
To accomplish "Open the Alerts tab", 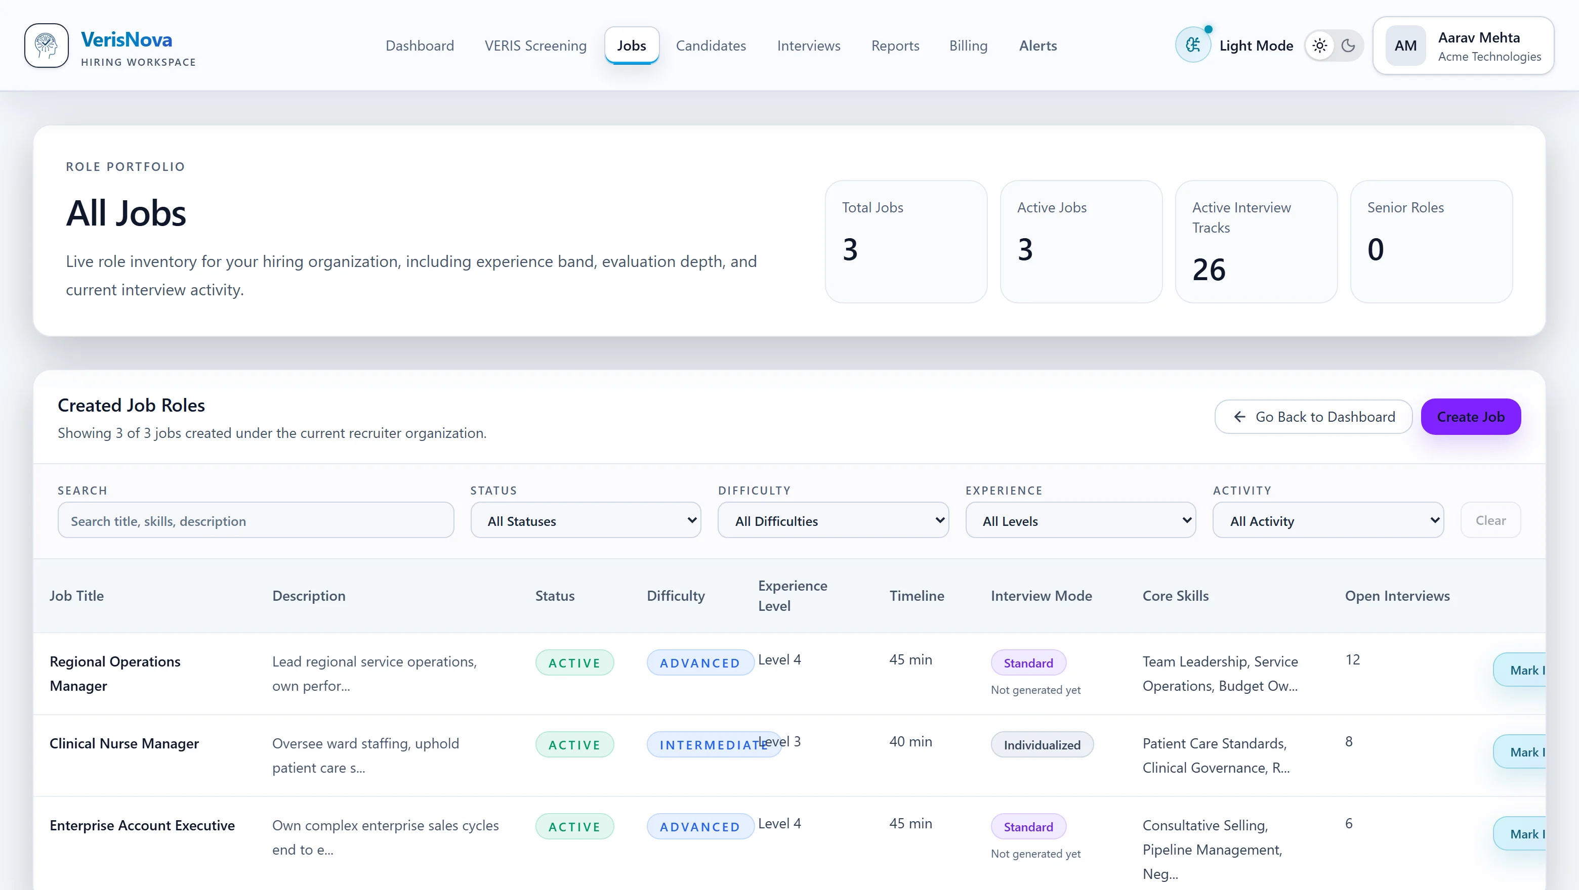I will 1038,46.
